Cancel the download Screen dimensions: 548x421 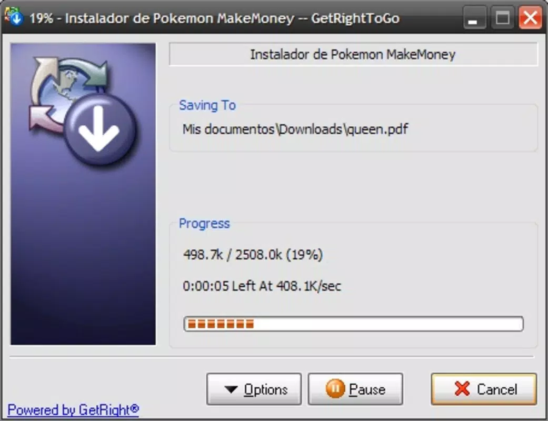pyautogui.click(x=484, y=389)
